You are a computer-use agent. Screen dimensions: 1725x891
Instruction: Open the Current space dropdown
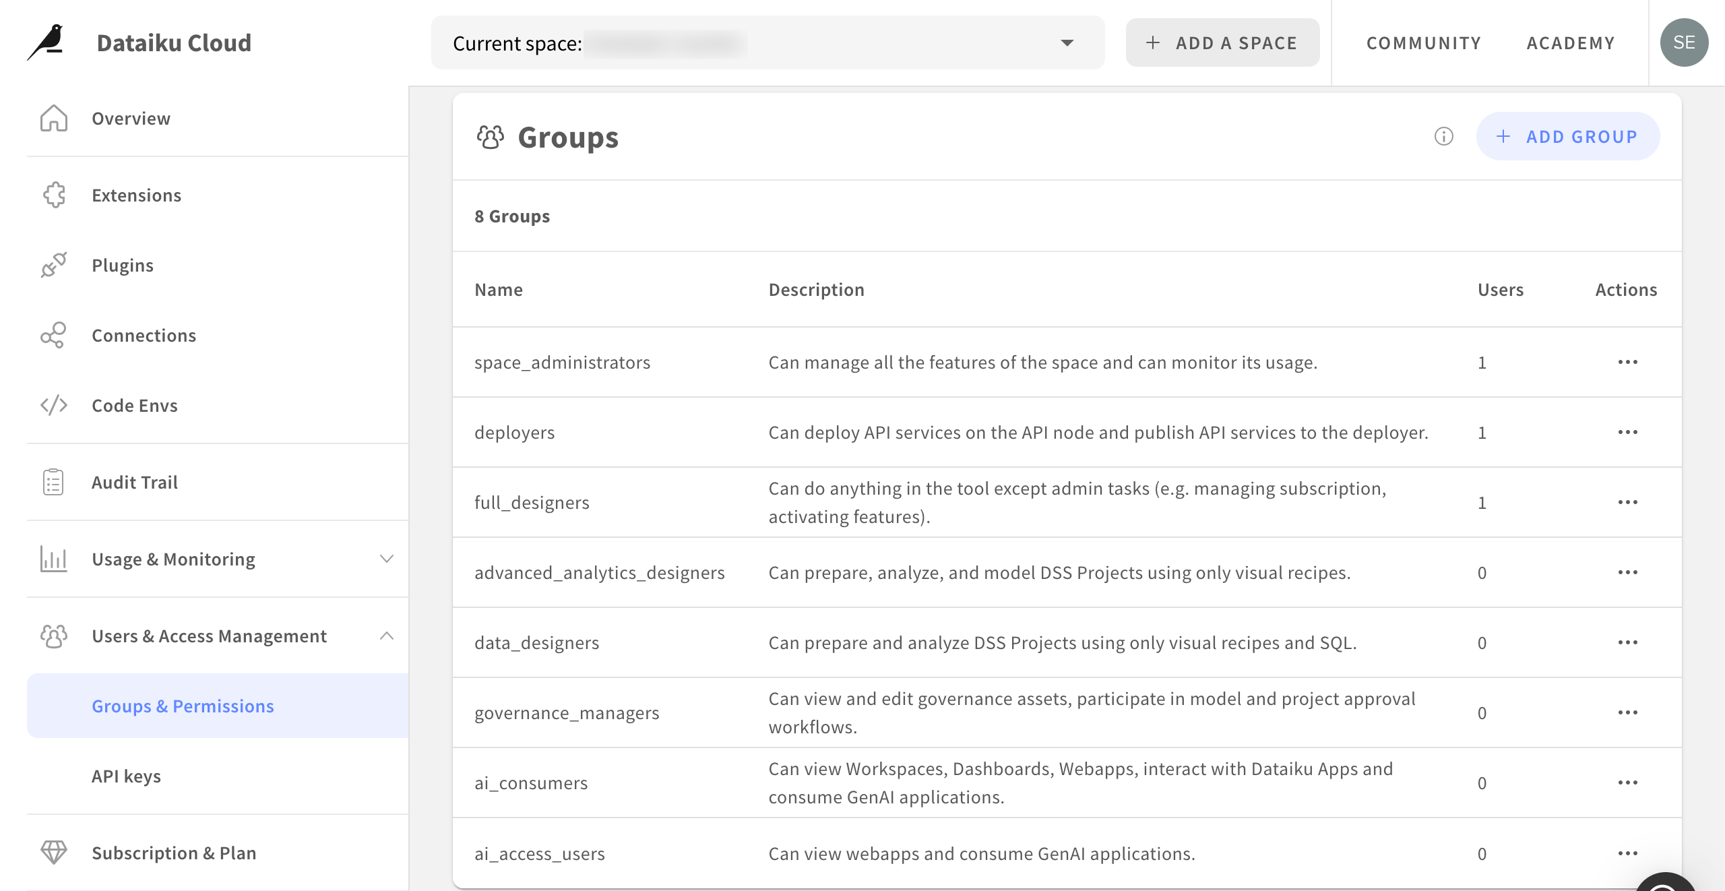pyautogui.click(x=767, y=42)
